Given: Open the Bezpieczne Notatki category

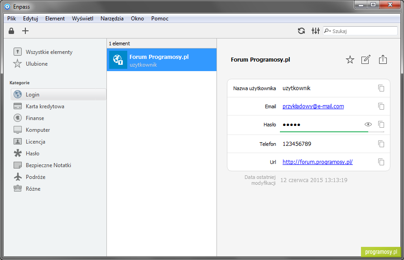Looking at the screenshot, I should click(42, 165).
